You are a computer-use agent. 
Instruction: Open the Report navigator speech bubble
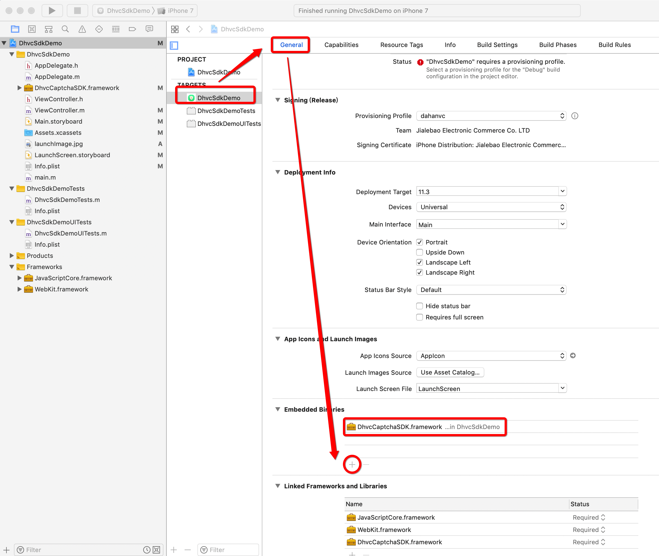point(149,29)
